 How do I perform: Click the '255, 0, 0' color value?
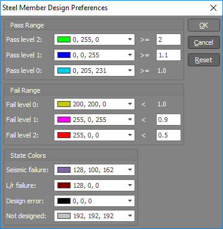pos(86,135)
